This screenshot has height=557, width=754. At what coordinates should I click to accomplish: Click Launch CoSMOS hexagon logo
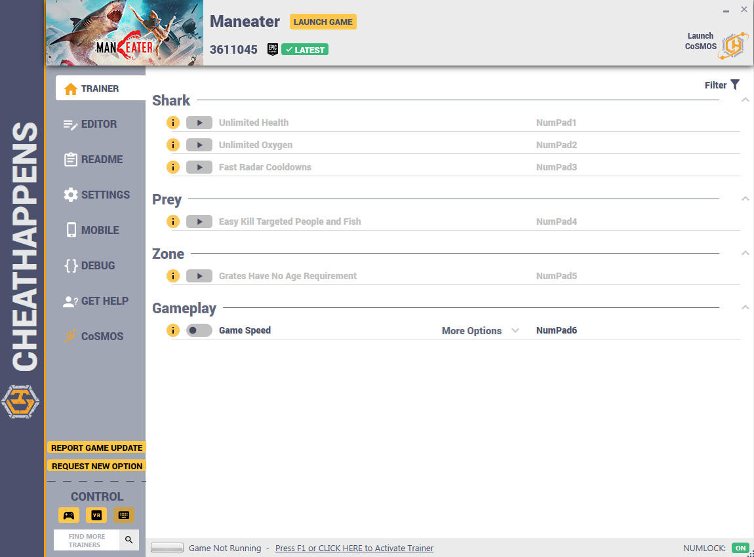point(733,46)
